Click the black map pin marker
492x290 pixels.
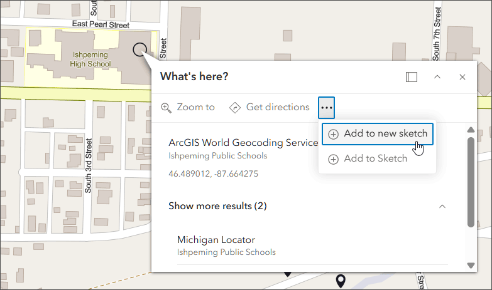point(341,280)
